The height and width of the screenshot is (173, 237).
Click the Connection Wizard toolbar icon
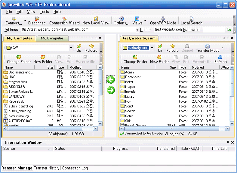[x=64, y=19]
